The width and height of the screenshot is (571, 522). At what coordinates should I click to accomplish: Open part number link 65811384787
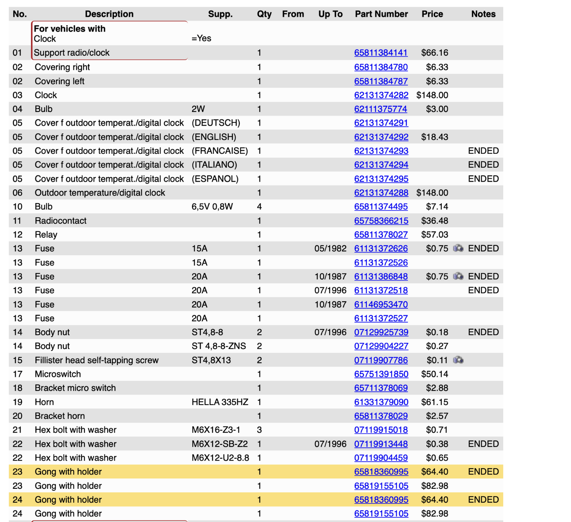381,81
